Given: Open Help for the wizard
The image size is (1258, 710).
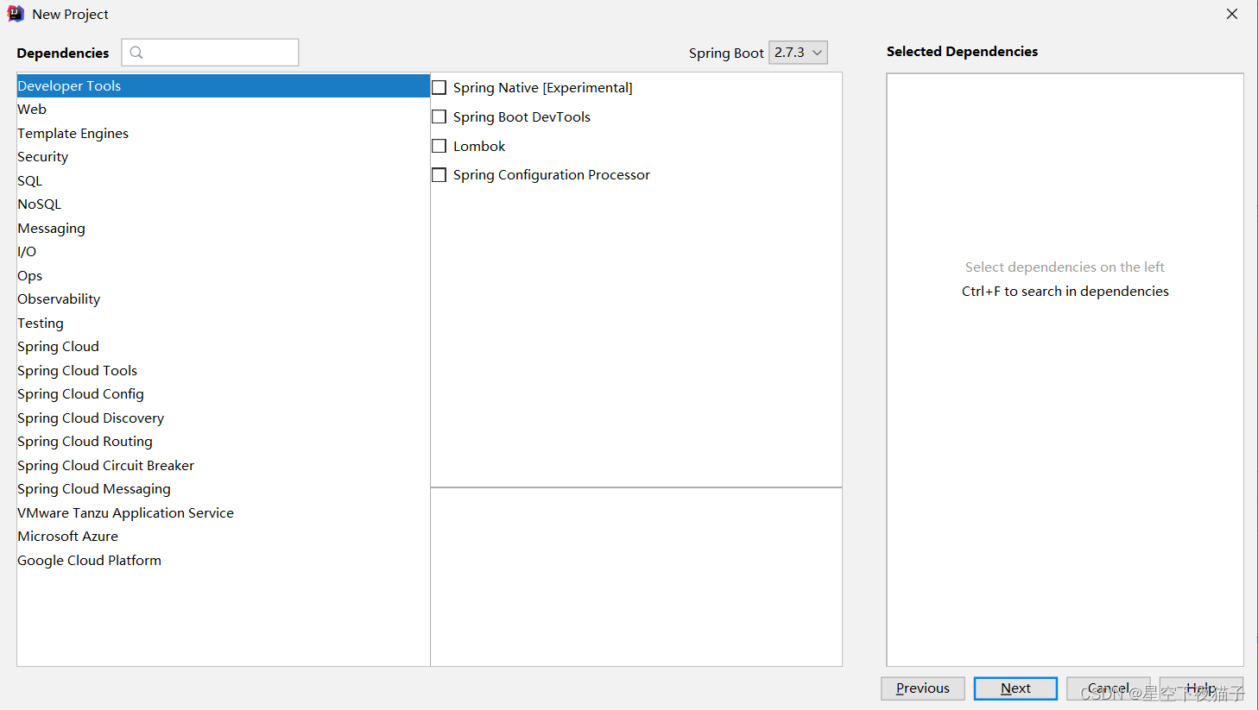Looking at the screenshot, I should point(1201,688).
